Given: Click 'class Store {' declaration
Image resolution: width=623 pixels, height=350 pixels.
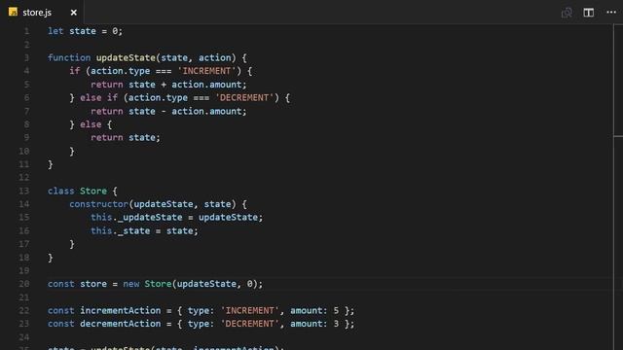Looking at the screenshot, I should tap(82, 191).
